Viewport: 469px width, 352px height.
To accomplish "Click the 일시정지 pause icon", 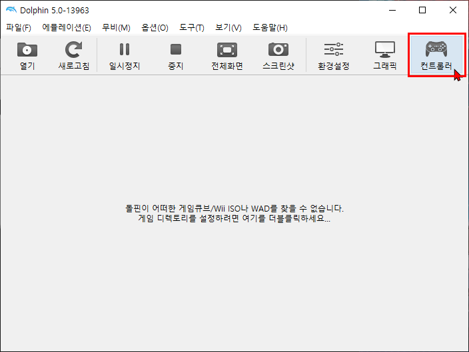I will click(125, 50).
